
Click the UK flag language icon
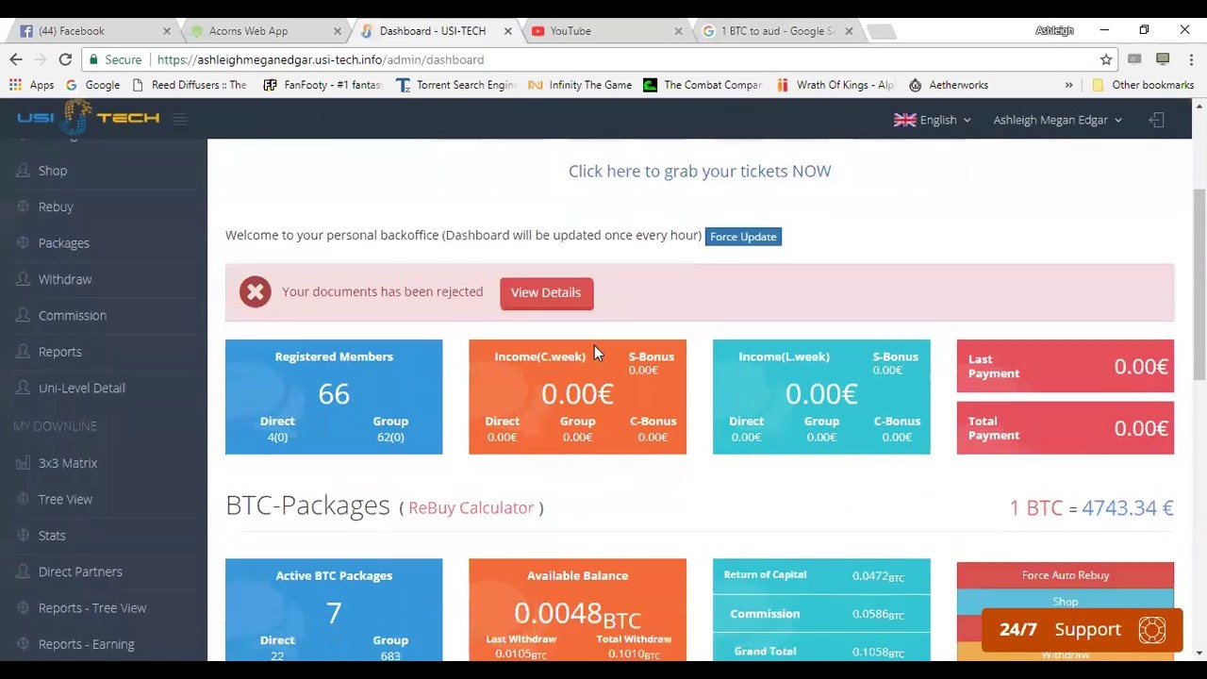tap(904, 120)
